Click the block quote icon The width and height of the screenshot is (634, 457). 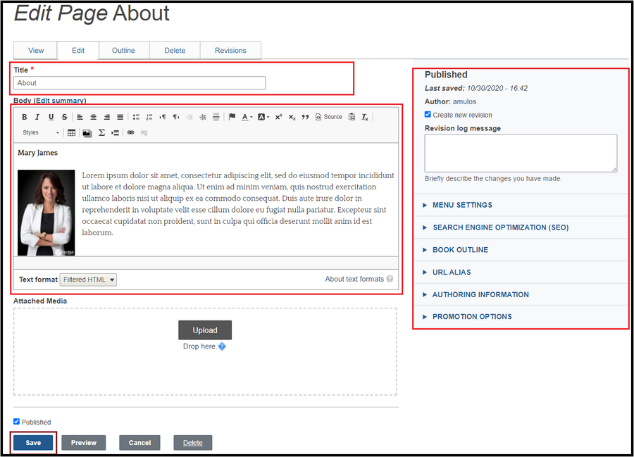[x=305, y=117]
